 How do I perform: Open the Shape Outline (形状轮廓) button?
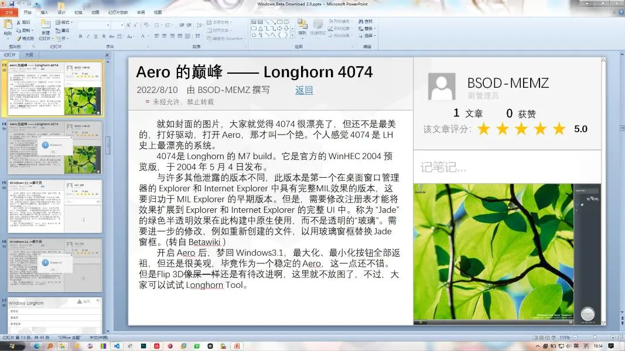coord(340,28)
